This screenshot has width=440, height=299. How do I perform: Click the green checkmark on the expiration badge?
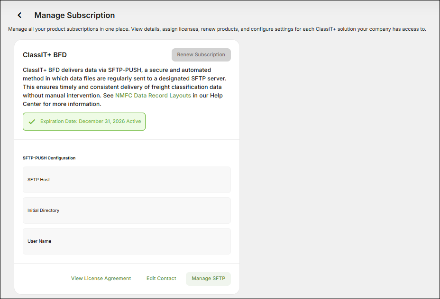point(31,122)
